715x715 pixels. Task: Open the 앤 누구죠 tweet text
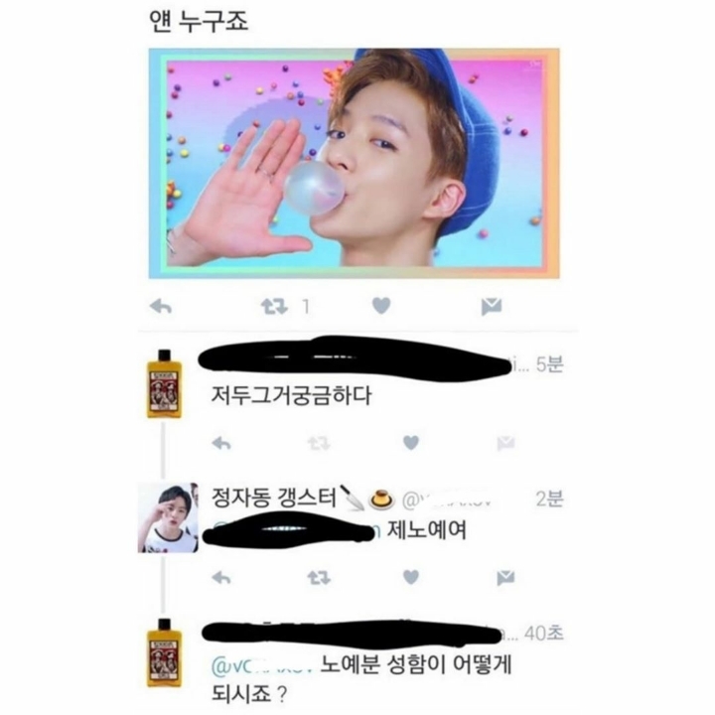point(199,21)
